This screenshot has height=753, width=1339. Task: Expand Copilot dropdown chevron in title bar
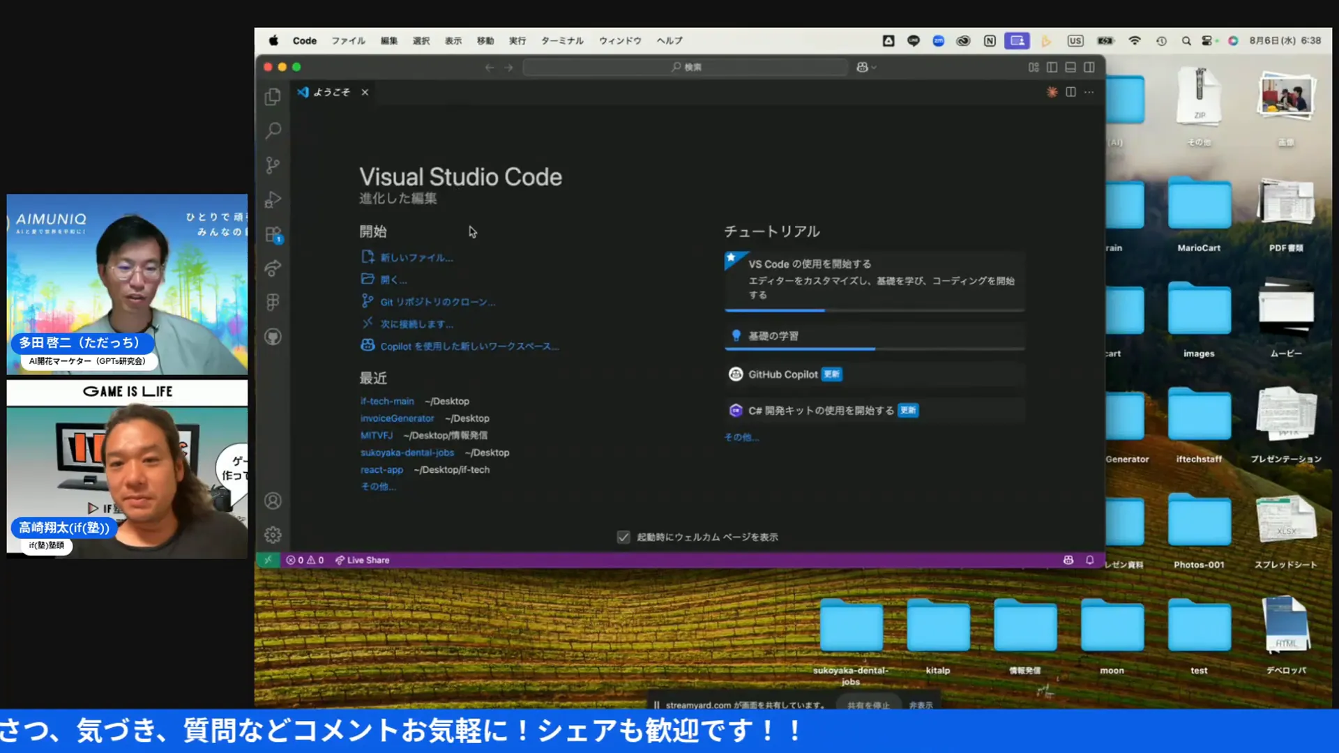(874, 68)
